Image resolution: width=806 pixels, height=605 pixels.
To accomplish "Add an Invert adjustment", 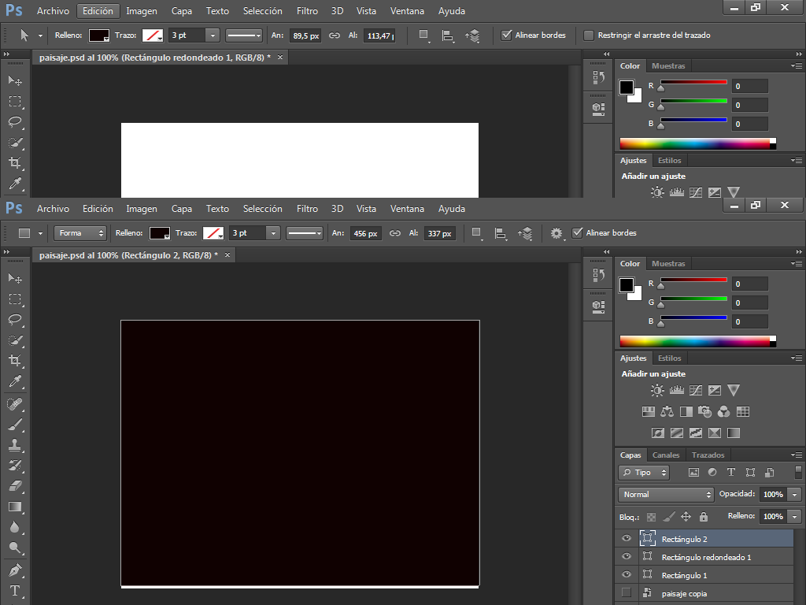I will 658,432.
